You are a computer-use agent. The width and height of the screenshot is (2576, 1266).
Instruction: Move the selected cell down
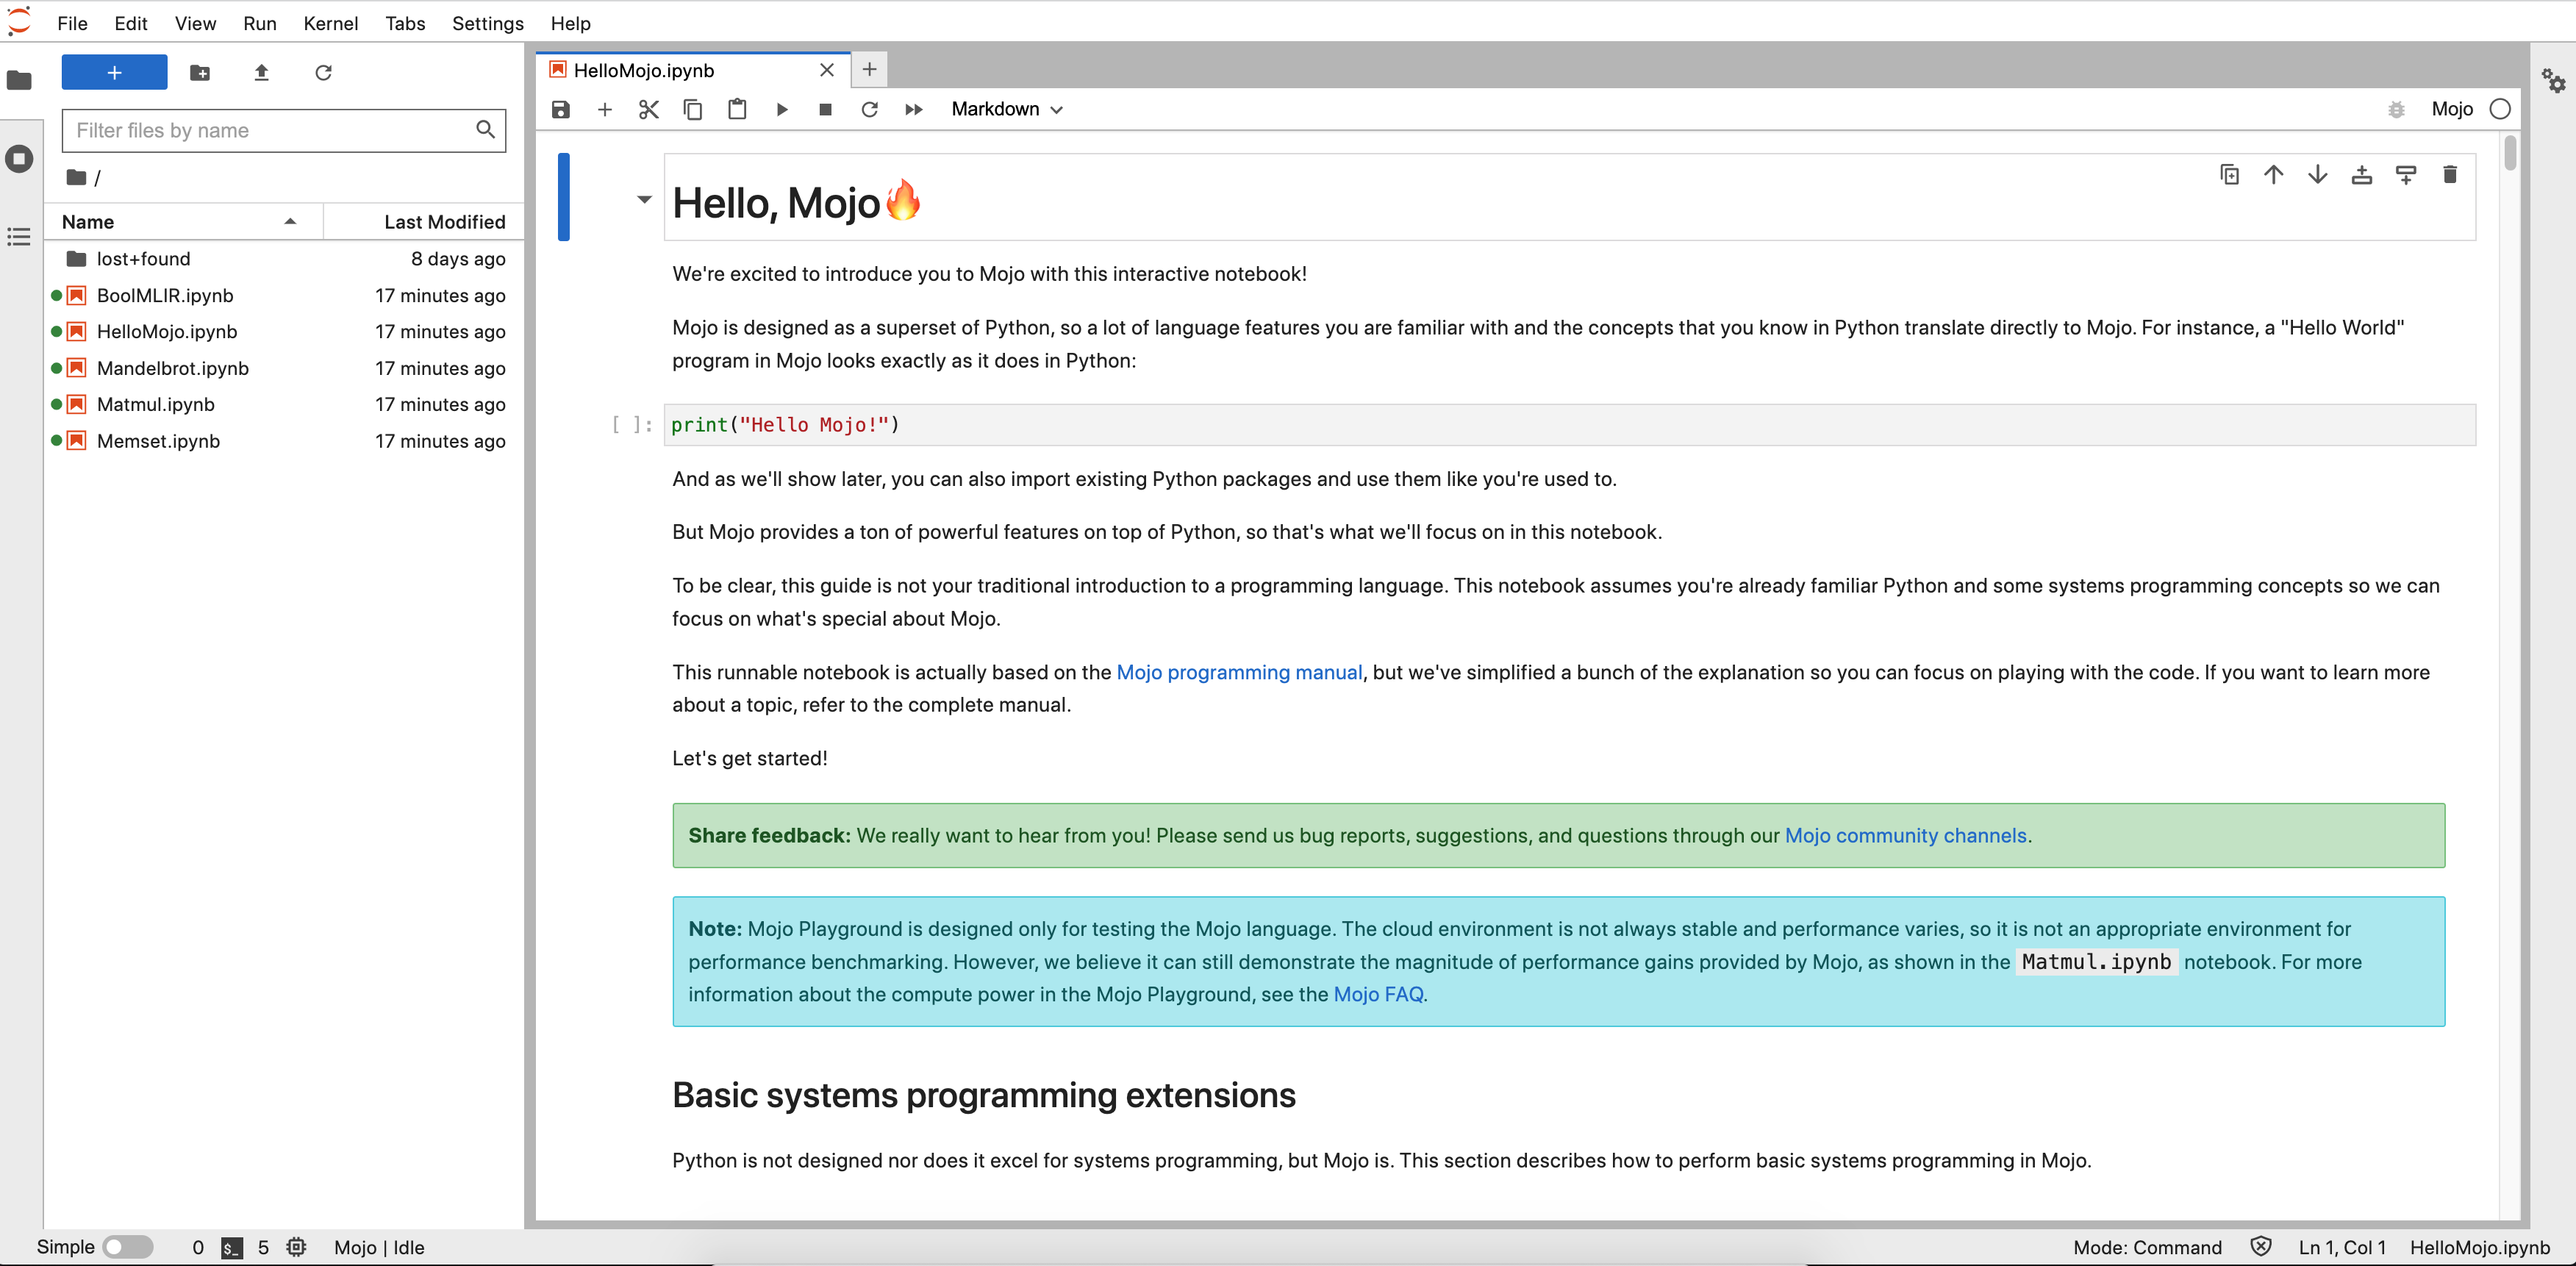(2317, 175)
